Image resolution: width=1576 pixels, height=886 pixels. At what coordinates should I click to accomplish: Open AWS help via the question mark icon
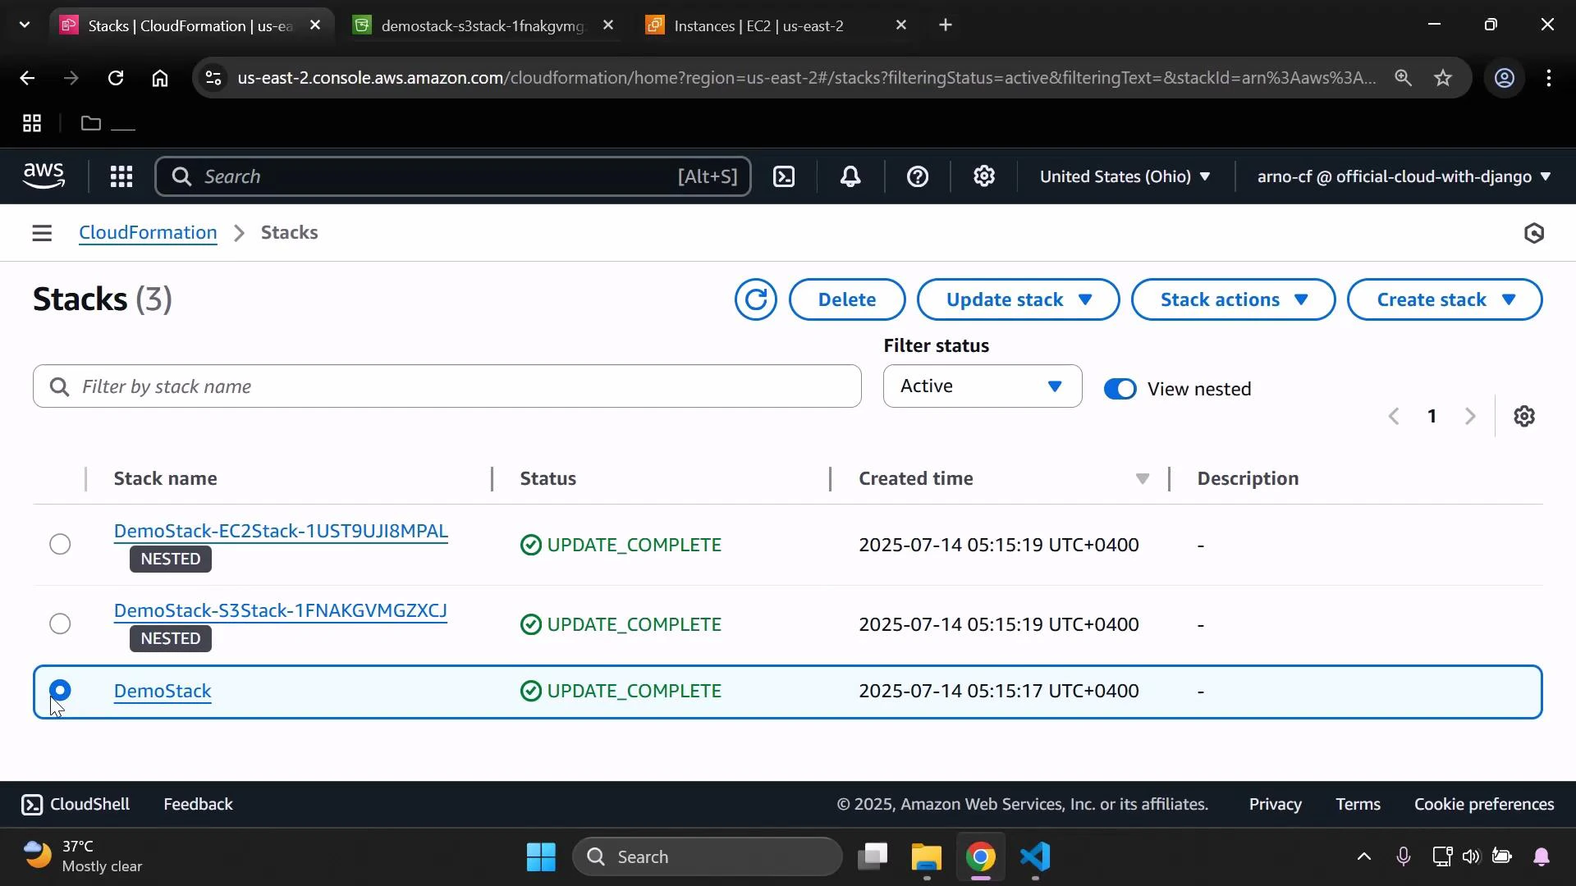click(x=917, y=176)
